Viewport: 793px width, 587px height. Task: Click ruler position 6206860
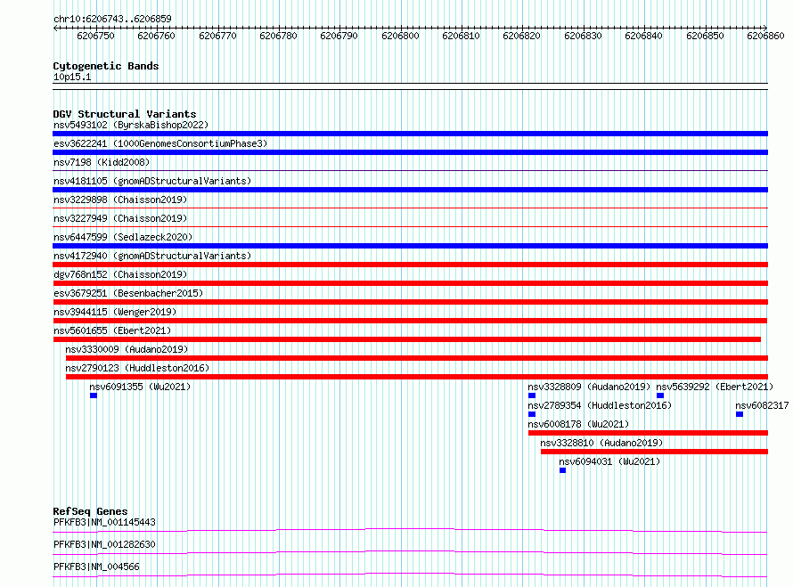(765, 36)
